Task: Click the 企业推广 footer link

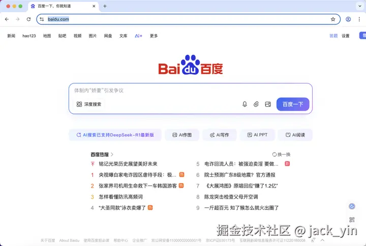Action: (139, 240)
